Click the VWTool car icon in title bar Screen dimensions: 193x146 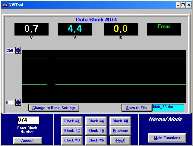pyautogui.click(x=5, y=5)
